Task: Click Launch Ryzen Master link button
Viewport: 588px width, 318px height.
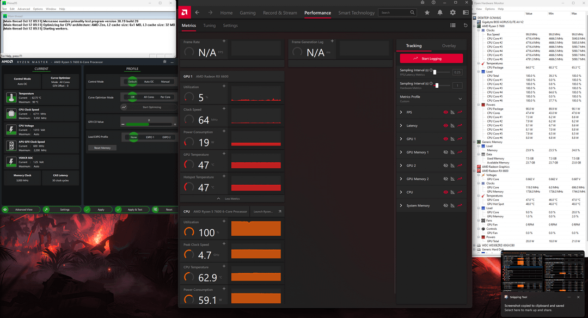Action: click(267, 211)
